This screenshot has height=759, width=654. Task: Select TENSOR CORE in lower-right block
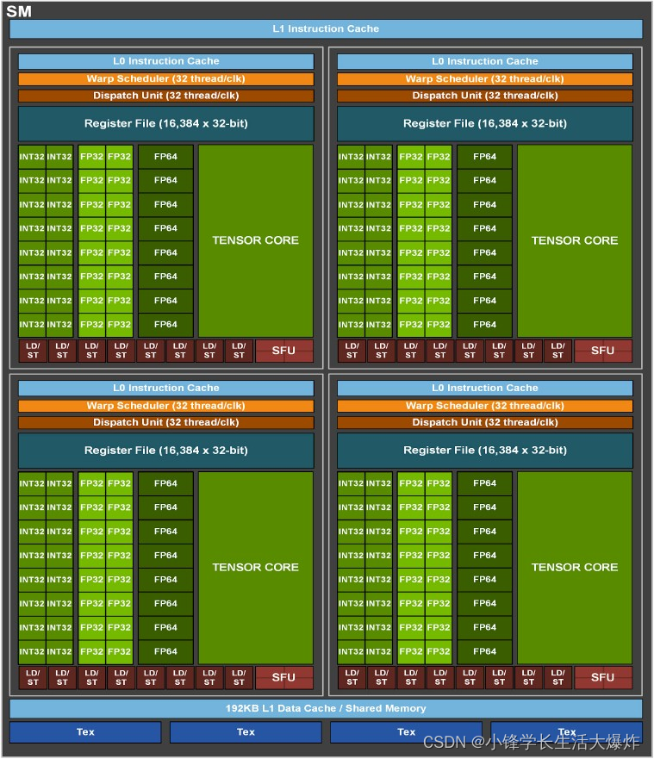tap(575, 568)
